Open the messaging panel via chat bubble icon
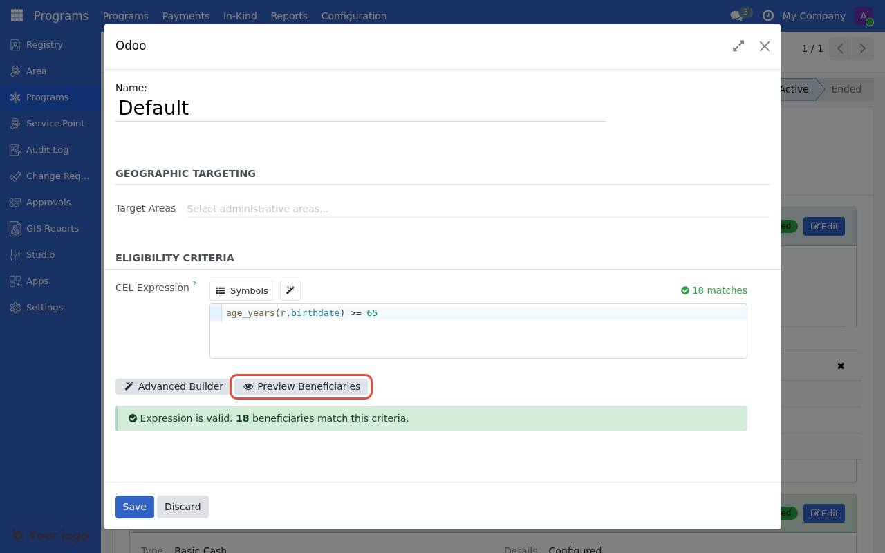Viewport: 885px width, 553px height. click(x=736, y=15)
